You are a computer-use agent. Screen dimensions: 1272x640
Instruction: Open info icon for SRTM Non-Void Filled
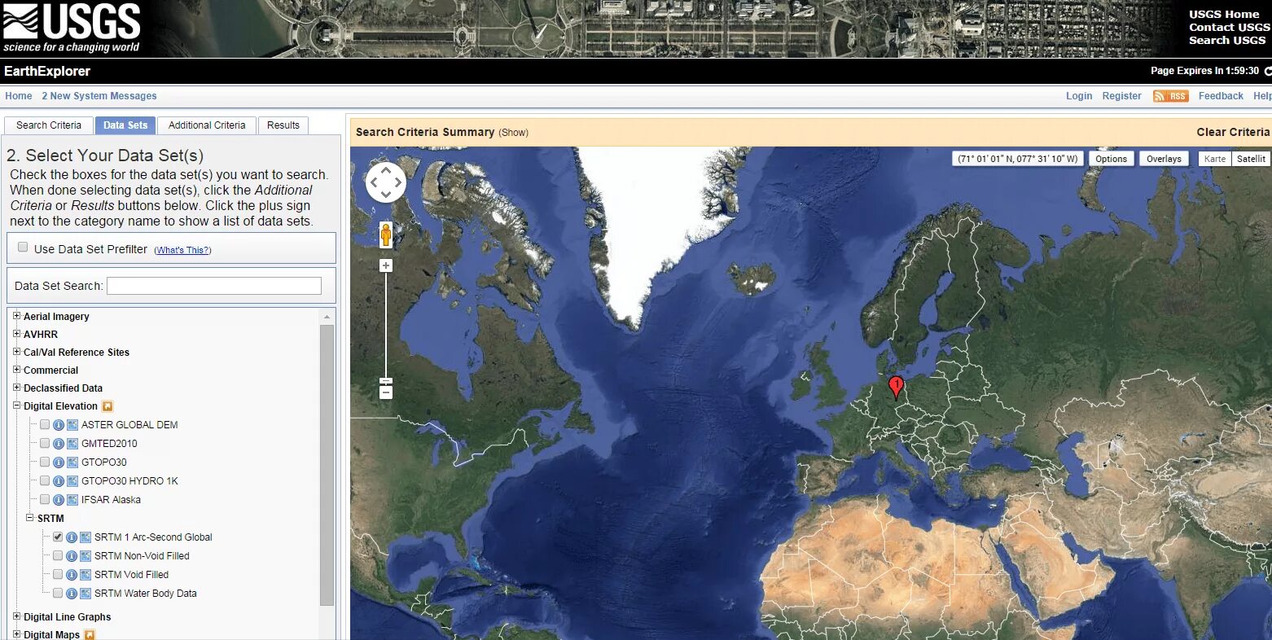(x=72, y=556)
